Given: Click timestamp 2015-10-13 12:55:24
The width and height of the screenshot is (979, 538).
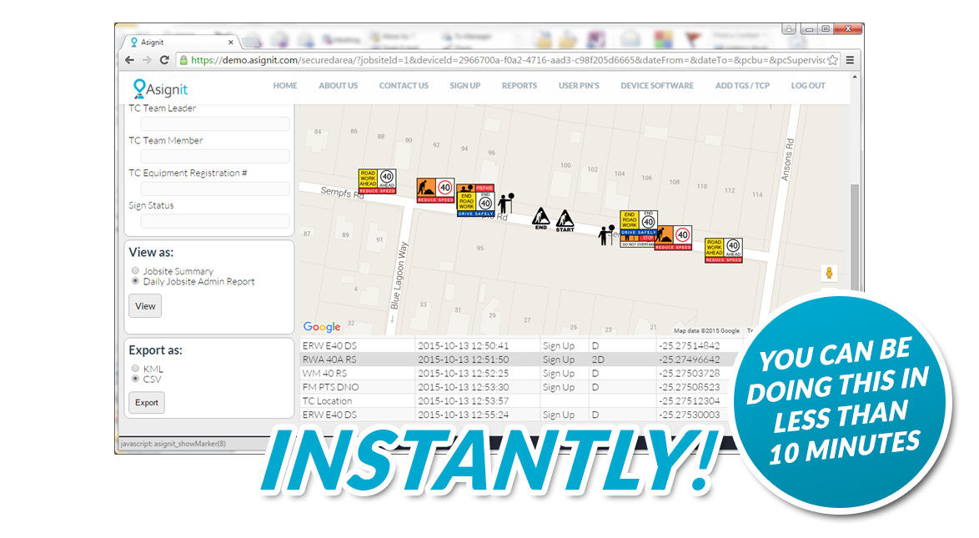Looking at the screenshot, I should click(463, 415).
